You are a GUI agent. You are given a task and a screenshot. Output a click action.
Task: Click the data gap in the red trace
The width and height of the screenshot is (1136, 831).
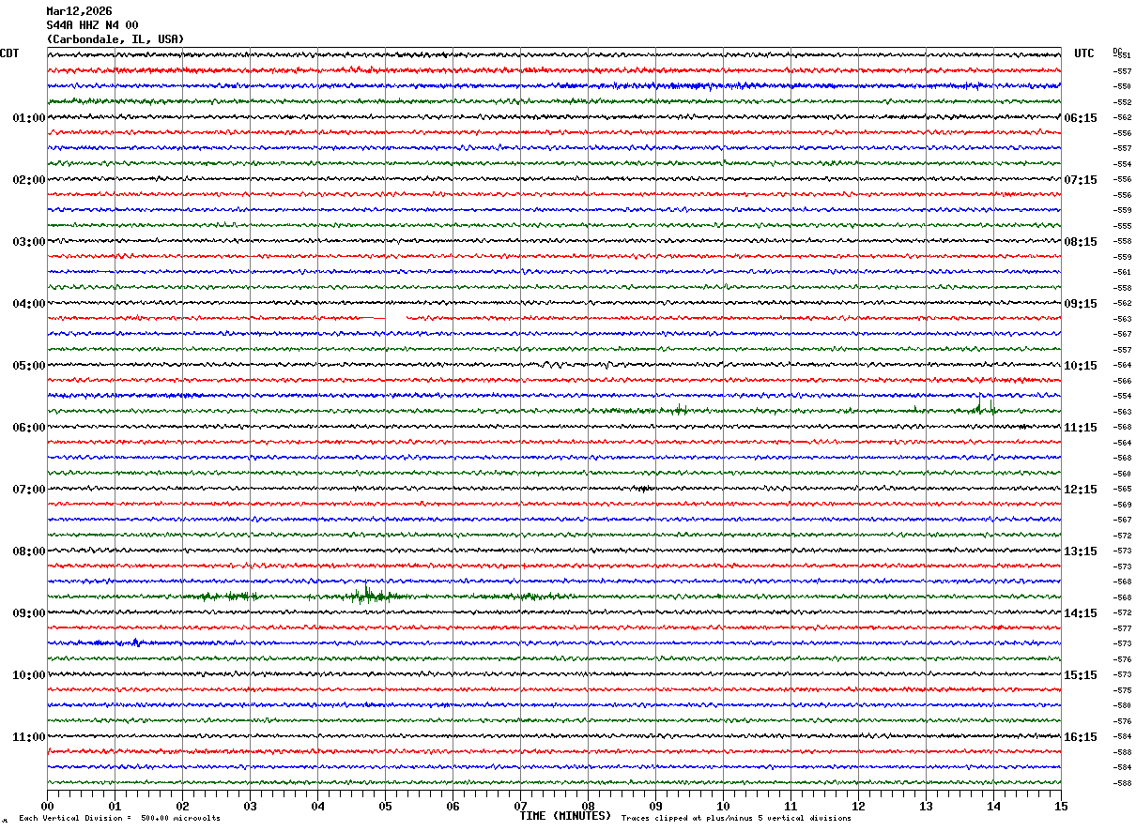point(395,319)
